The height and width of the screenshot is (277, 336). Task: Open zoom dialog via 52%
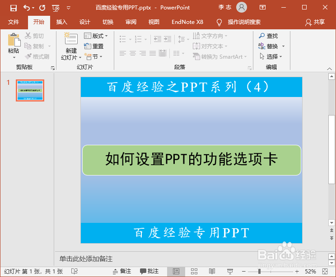[310, 272]
